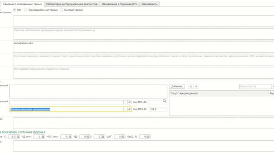Open the Лабораторно-инструментальная диагностика tab
This screenshot has width=274, height=154.
pos(72,4)
